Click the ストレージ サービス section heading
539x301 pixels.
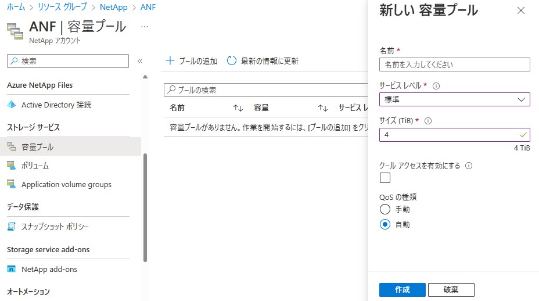(33, 127)
